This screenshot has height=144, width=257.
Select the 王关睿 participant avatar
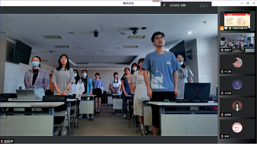click(x=237, y=84)
